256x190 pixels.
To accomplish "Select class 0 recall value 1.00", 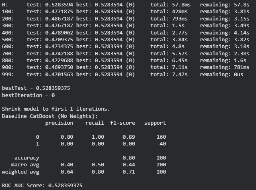I will click(98, 137).
